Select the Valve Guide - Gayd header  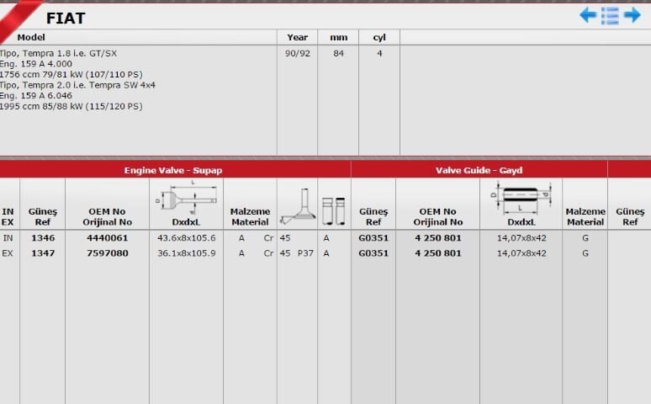pyautogui.click(x=479, y=170)
